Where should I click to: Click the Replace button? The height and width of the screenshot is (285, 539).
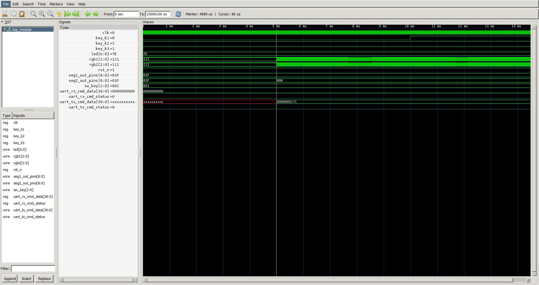click(x=44, y=279)
